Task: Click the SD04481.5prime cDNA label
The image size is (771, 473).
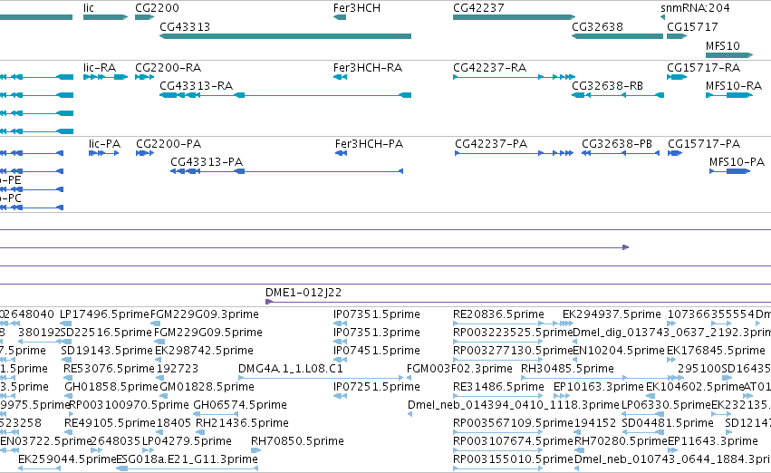Action: (667, 423)
